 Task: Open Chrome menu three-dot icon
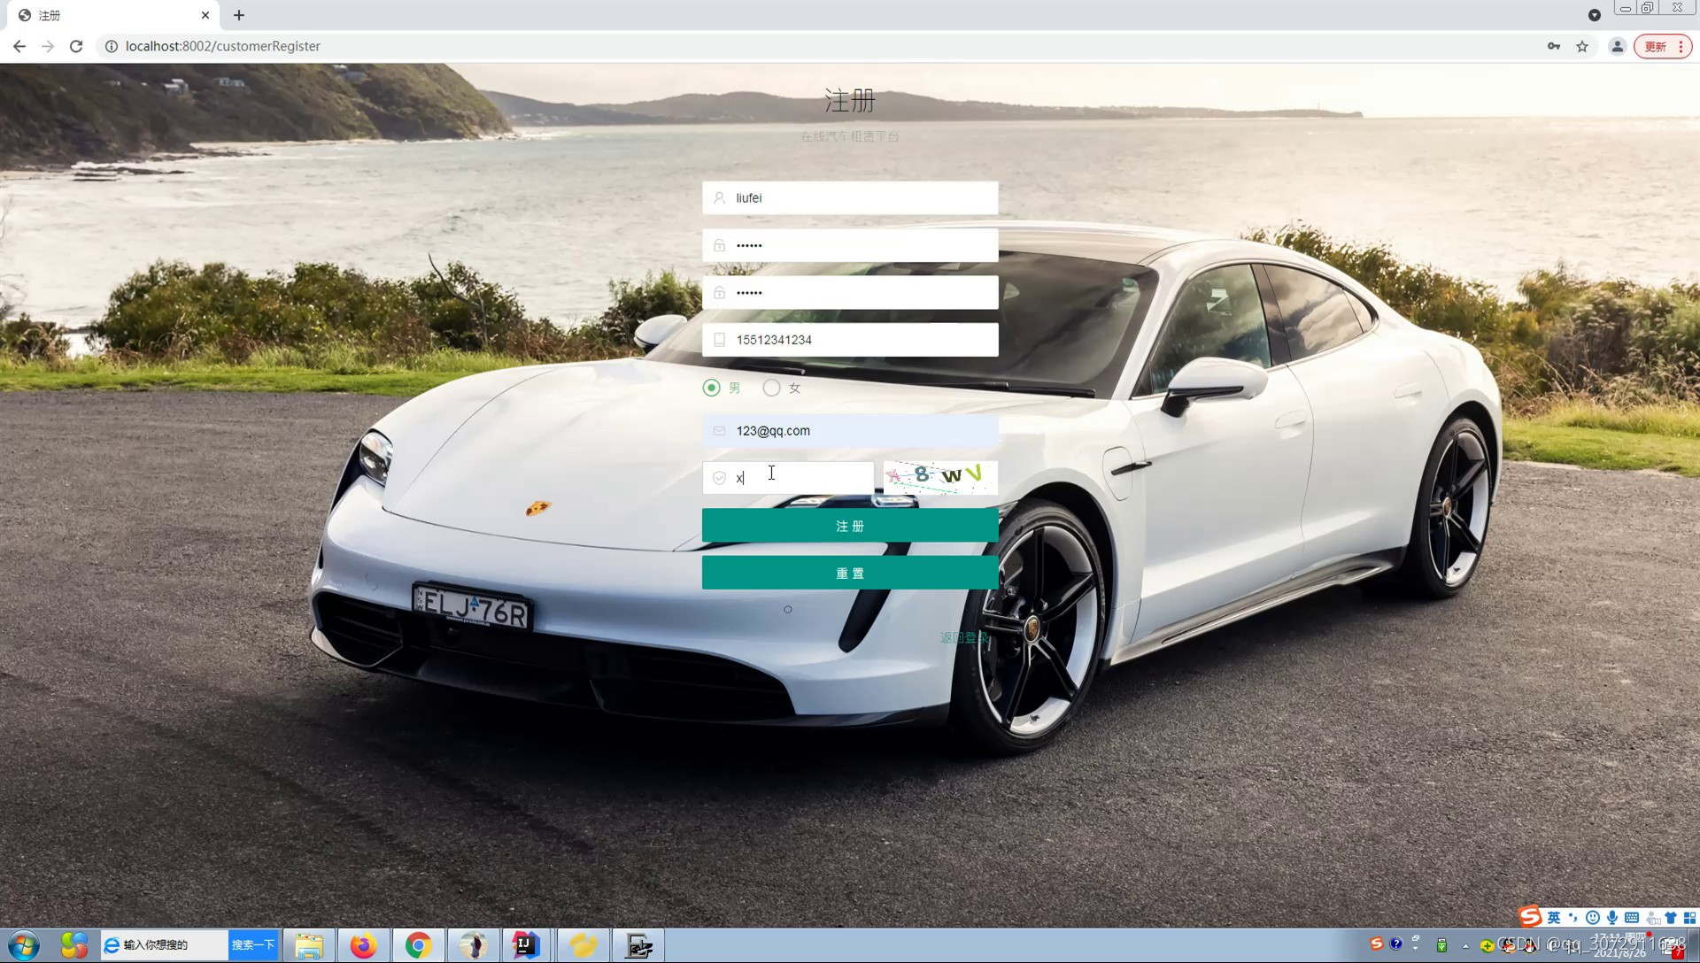(1681, 46)
